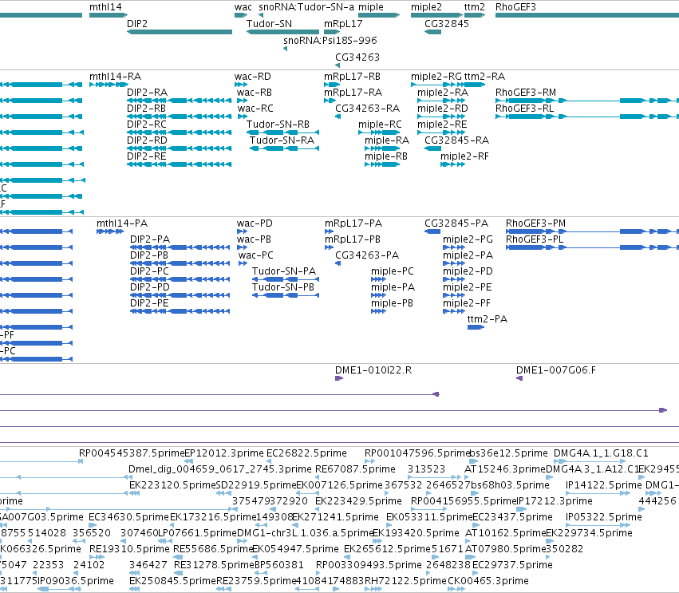Select wac-PD protein label

(255, 223)
